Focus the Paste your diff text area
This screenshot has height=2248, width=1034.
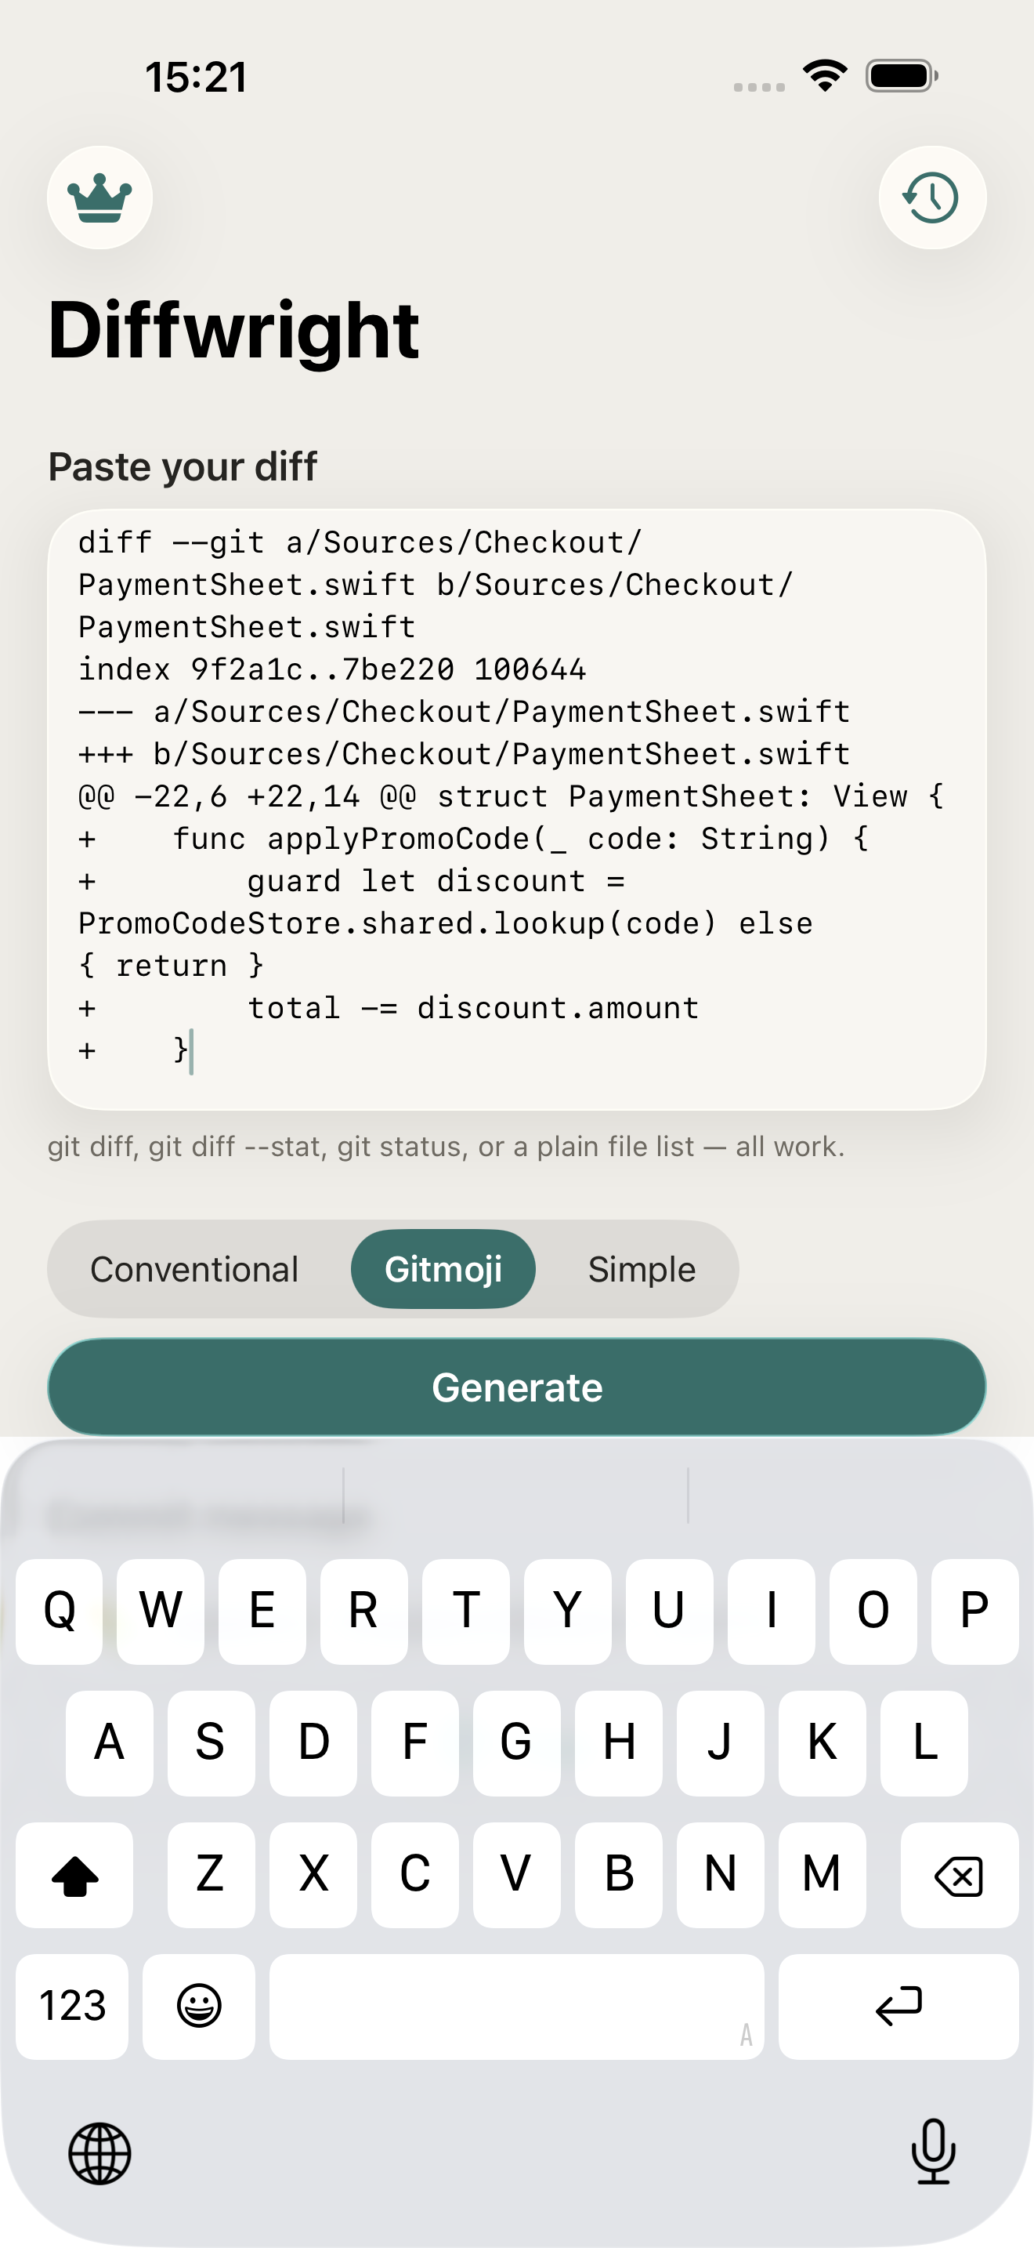pos(517,810)
